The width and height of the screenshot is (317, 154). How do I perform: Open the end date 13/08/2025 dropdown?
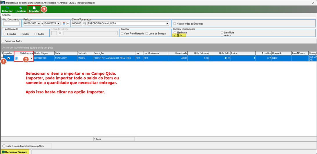[x=58, y=23]
